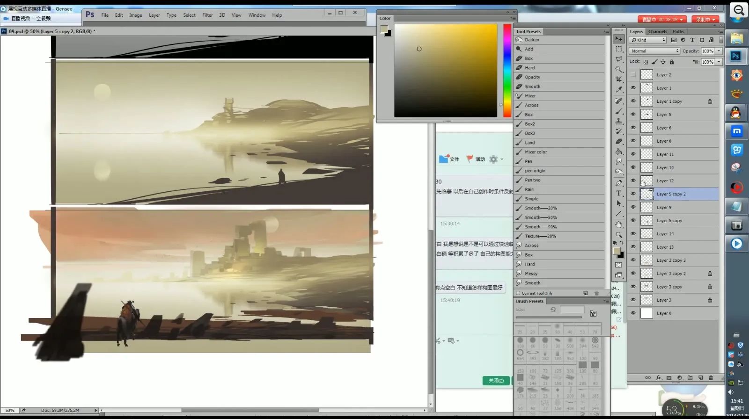Click the Link layers icon

(648, 377)
